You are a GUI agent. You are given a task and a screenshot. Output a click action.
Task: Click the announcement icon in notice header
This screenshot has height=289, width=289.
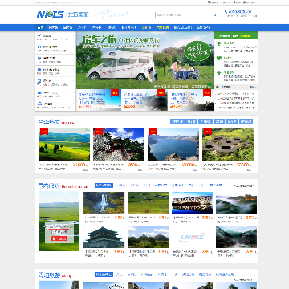218,87
